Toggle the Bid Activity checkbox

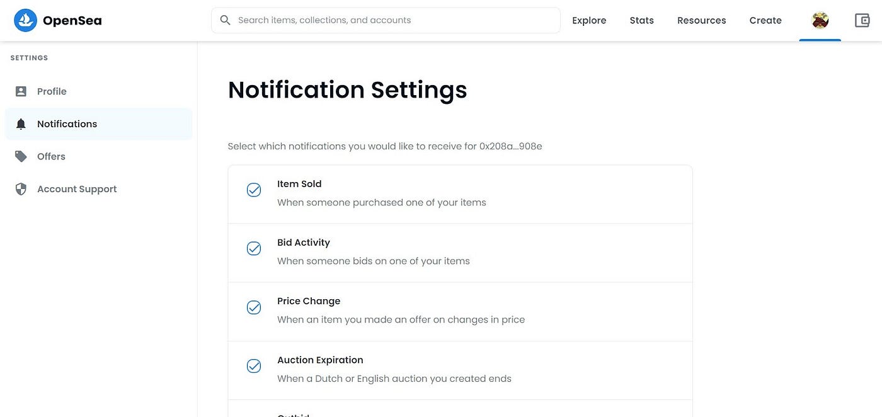point(254,248)
